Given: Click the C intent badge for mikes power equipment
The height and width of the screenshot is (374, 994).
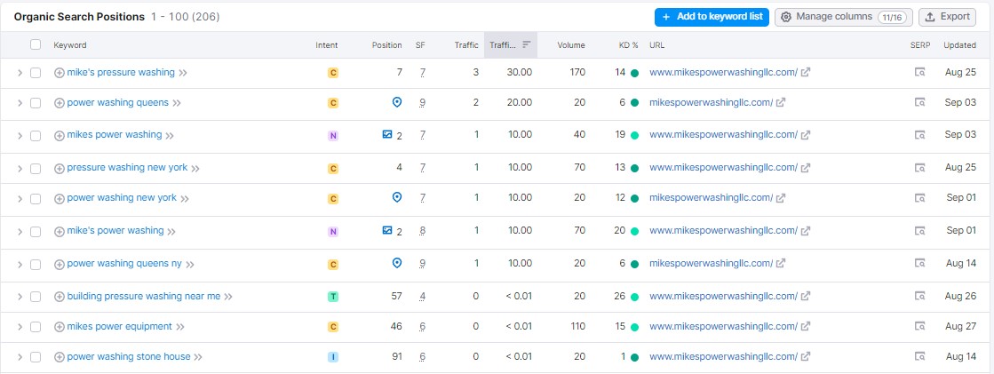Looking at the screenshot, I should click(333, 327).
